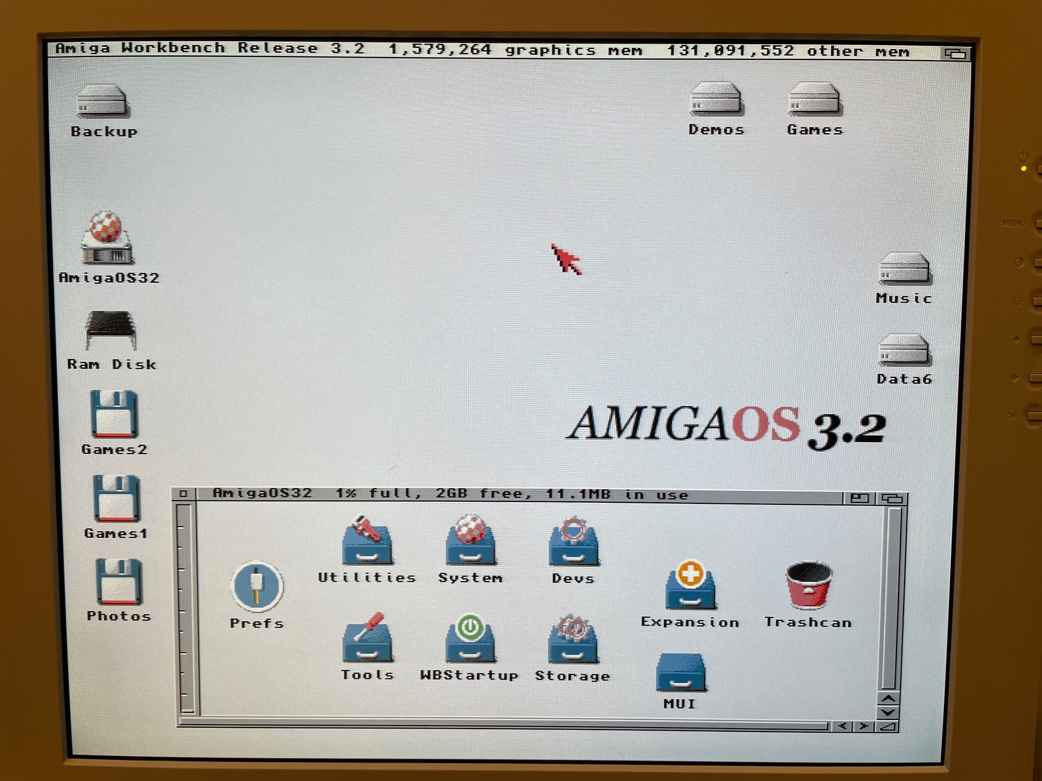Screen dimensions: 1042x781
Task: Select the Demos drive icon
Action: [716, 99]
